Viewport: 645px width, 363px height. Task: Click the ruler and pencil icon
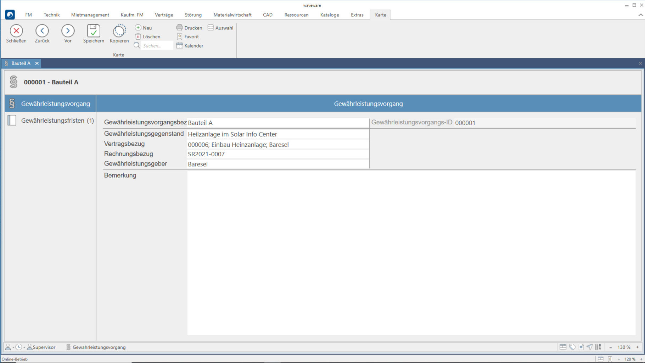point(598,347)
